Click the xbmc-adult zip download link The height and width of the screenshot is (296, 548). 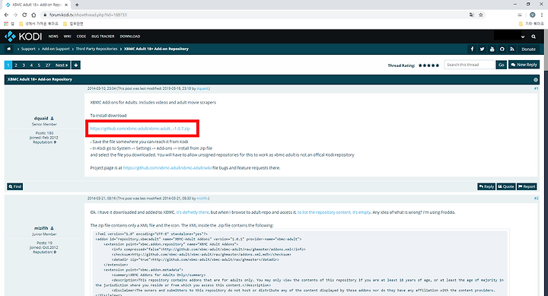[x=140, y=129]
